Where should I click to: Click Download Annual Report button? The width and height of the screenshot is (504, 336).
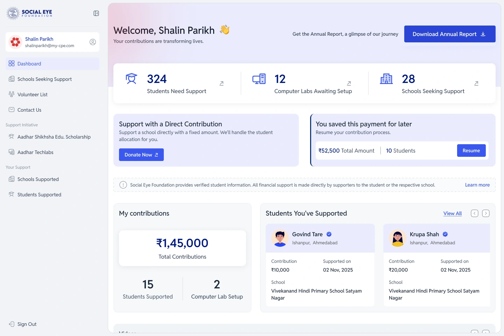(x=450, y=34)
